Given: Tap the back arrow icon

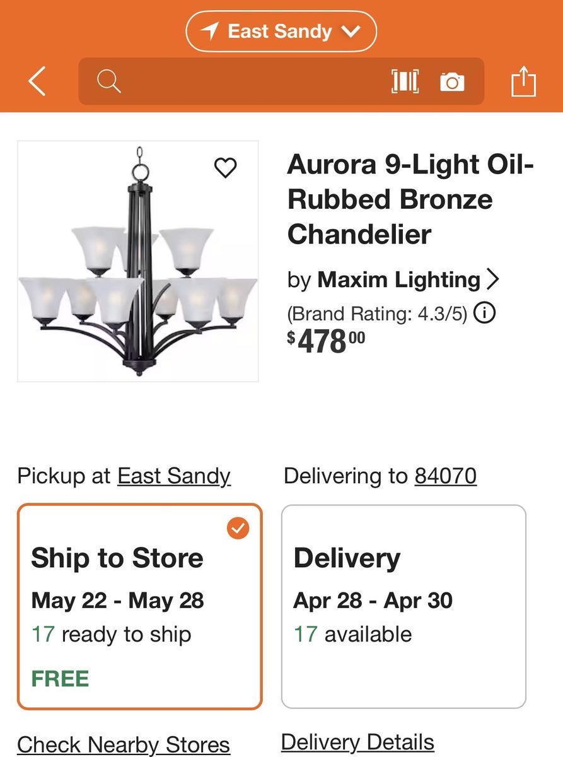Looking at the screenshot, I should [x=37, y=82].
